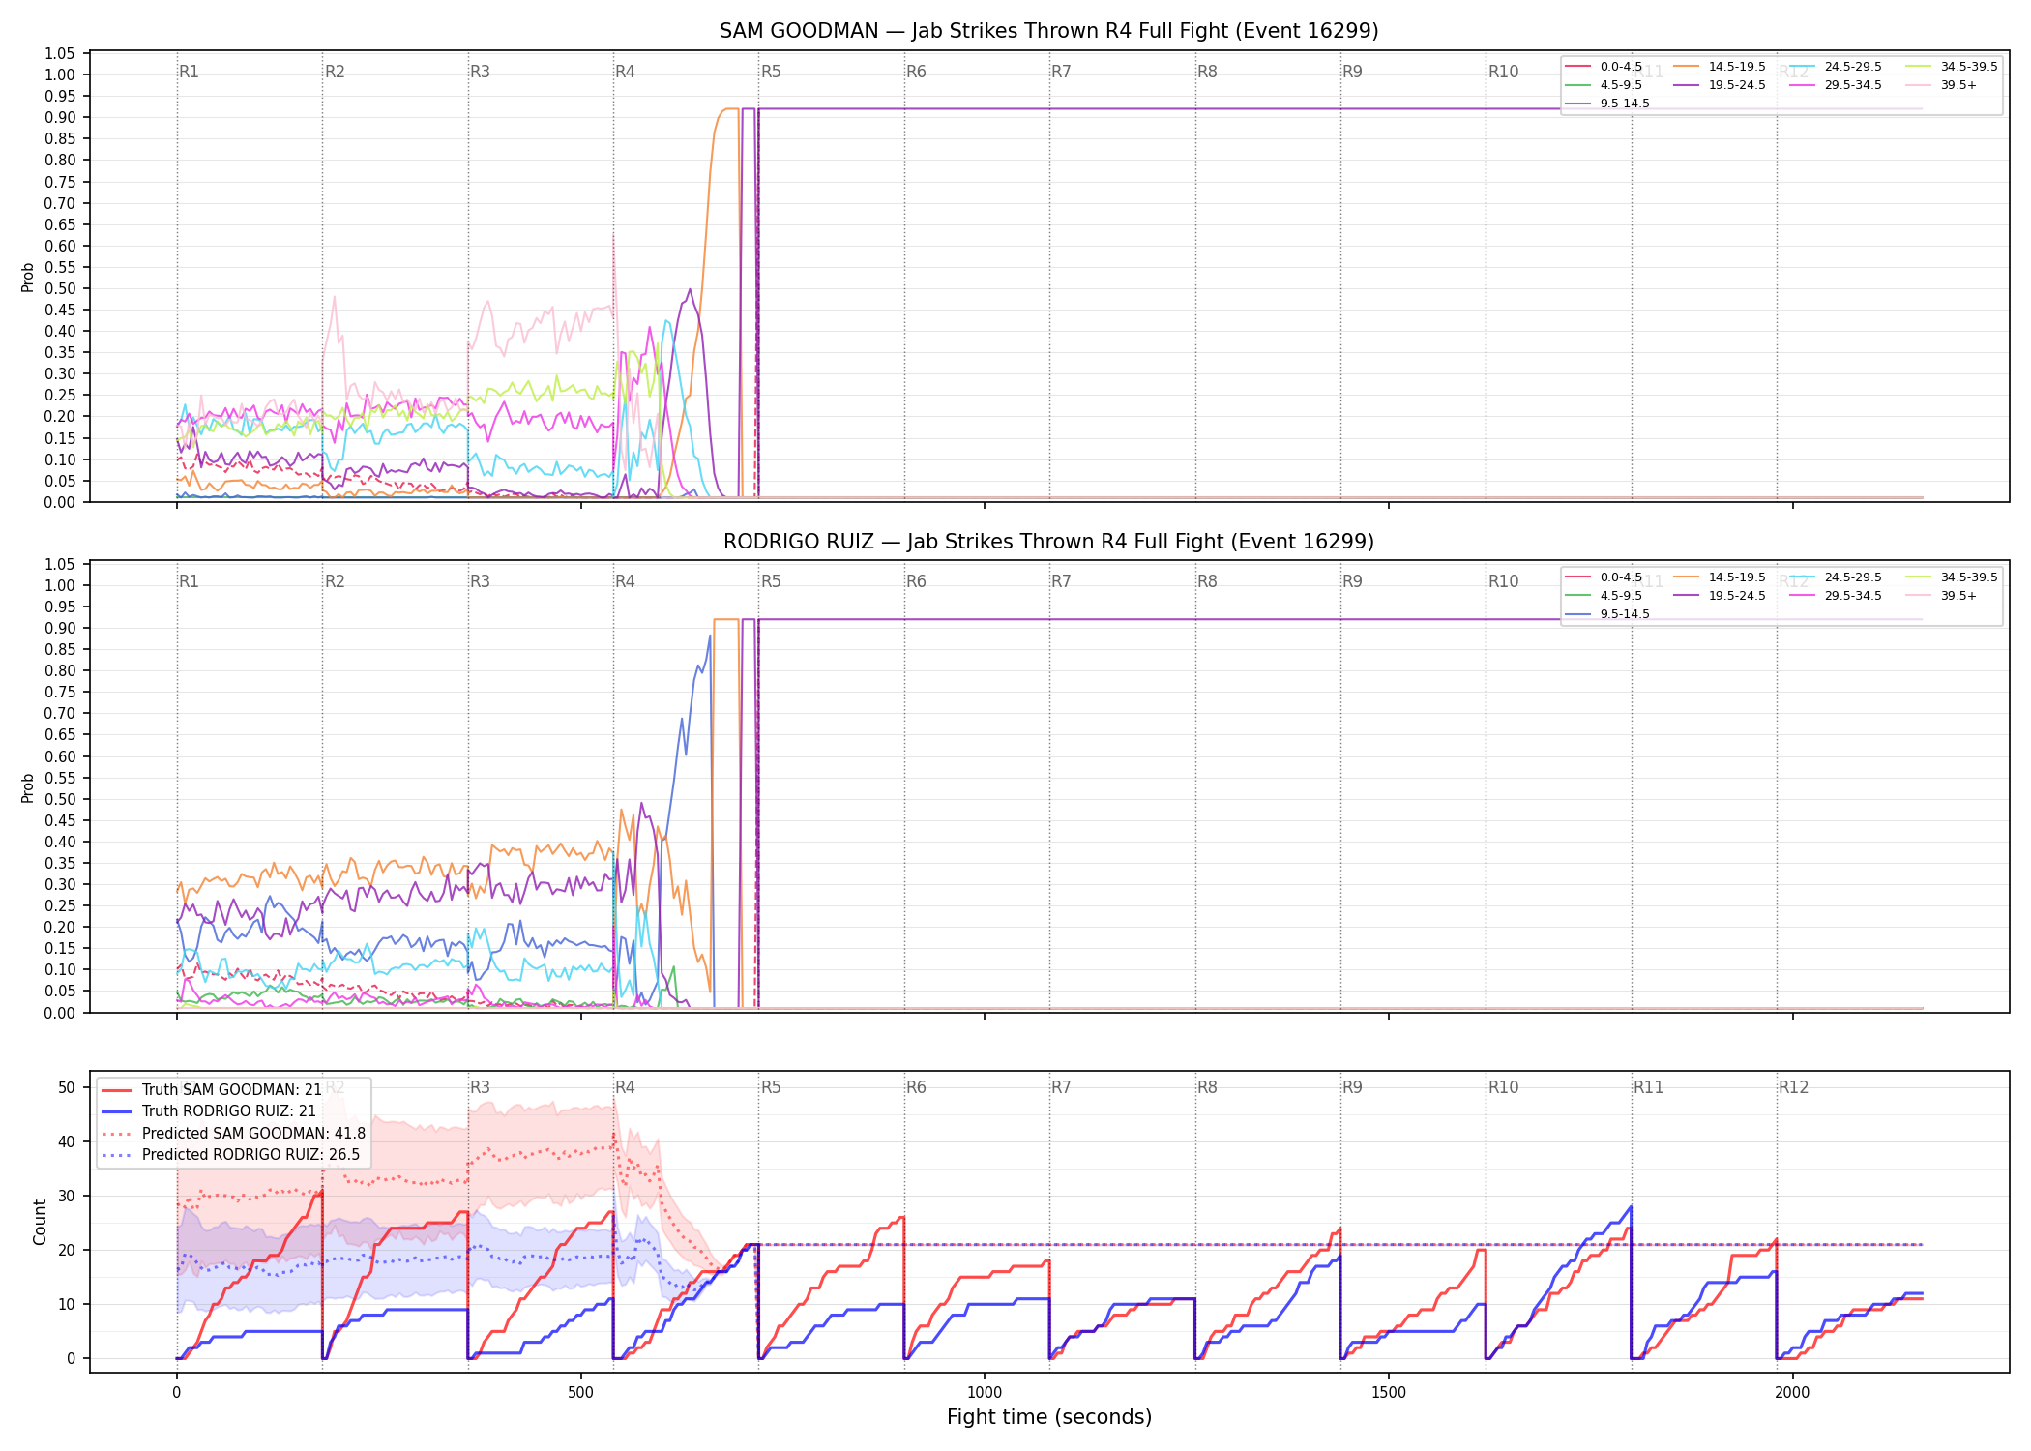Select '19.5-24.5' legend entry in SAM GOODMAN chart
Image resolution: width=2031 pixels, height=1451 pixels.
click(1720, 85)
